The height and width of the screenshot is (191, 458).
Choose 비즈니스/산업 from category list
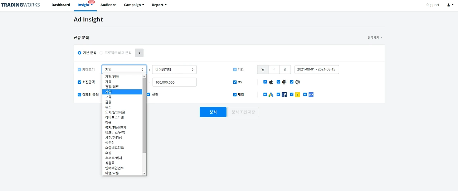click(122, 132)
